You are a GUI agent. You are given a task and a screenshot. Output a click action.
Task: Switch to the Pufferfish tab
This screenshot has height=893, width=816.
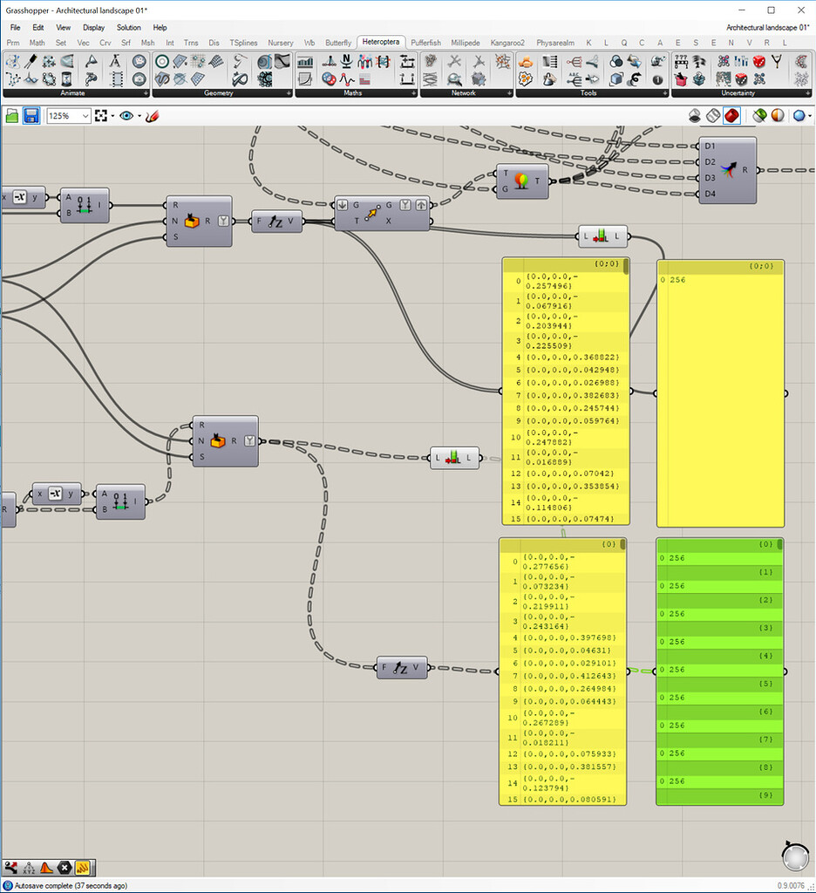(425, 42)
